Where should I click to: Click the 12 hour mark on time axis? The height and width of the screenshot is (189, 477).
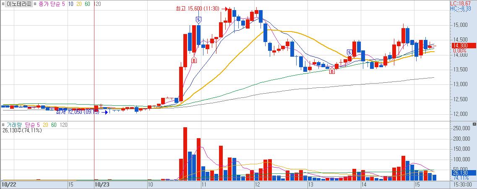(257, 184)
